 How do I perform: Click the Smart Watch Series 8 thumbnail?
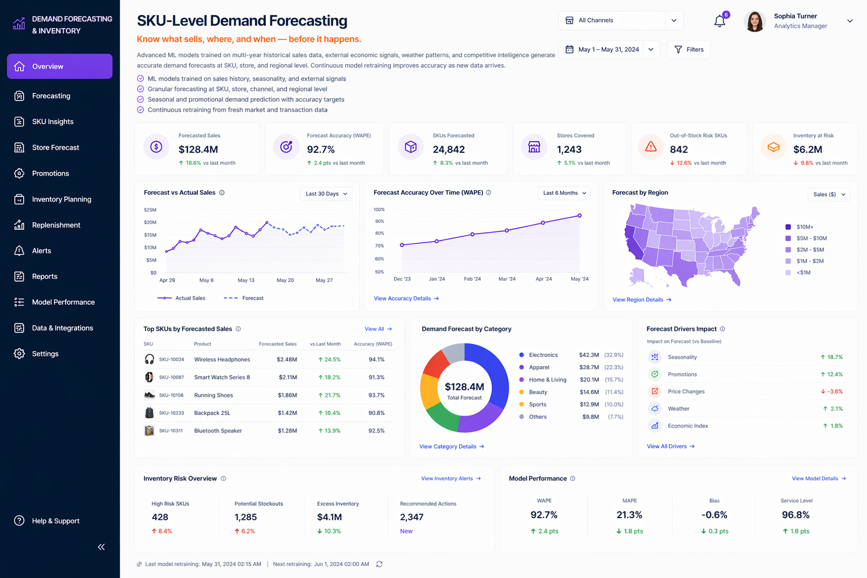click(150, 377)
